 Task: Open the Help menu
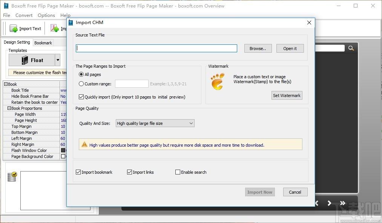pos(65,15)
